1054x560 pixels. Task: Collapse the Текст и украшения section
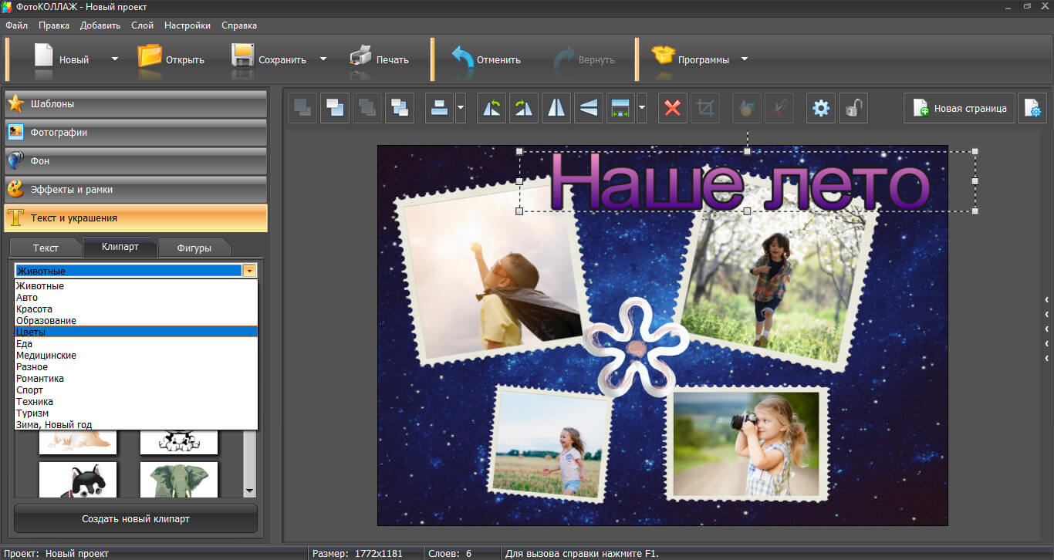pyautogui.click(x=136, y=218)
